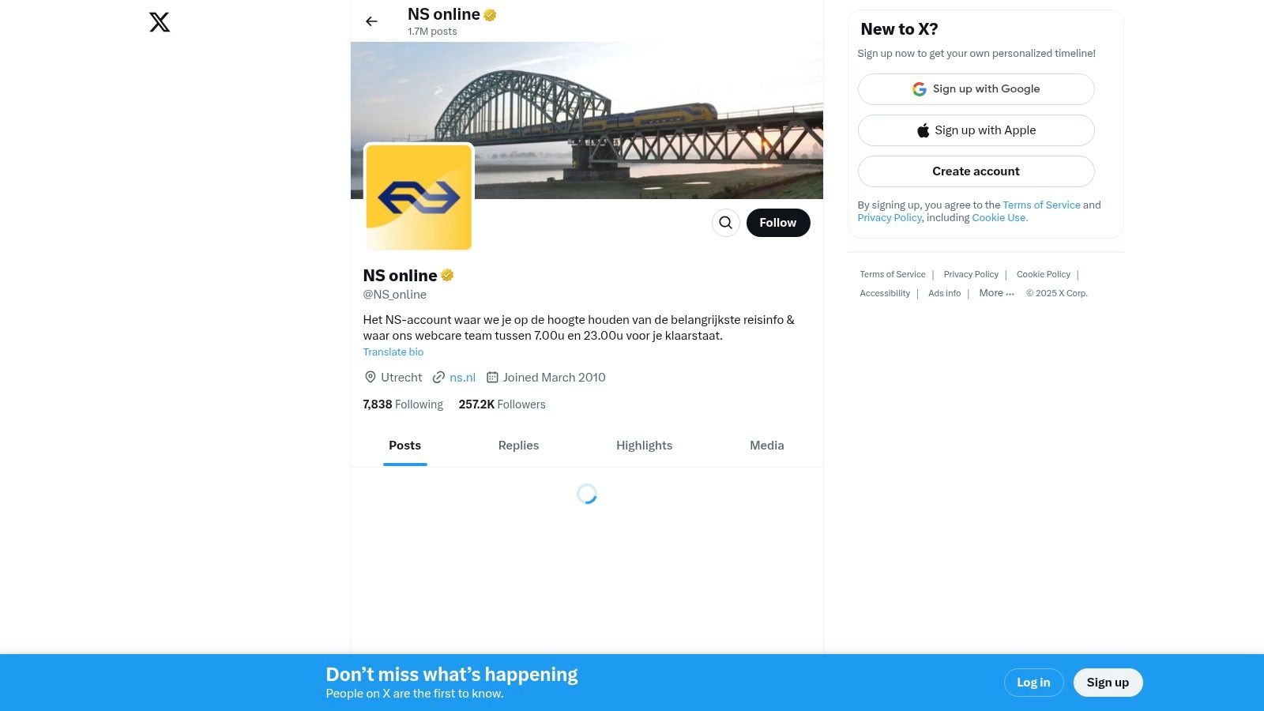The height and width of the screenshot is (711, 1264).
Task: Translate the profile bio
Action: point(393,352)
